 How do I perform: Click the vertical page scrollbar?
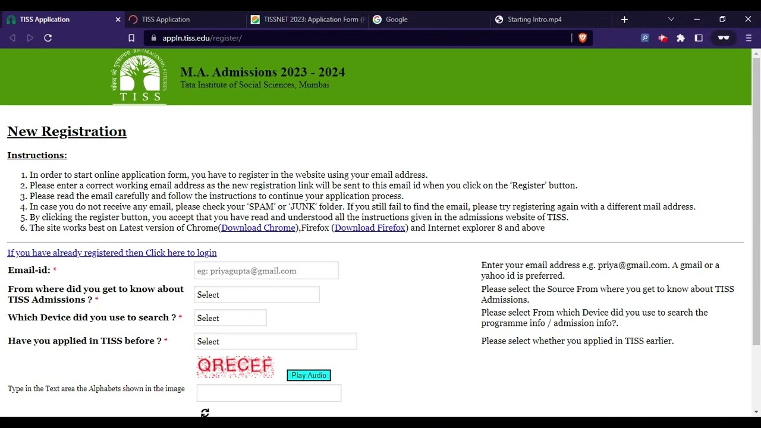[x=756, y=202]
